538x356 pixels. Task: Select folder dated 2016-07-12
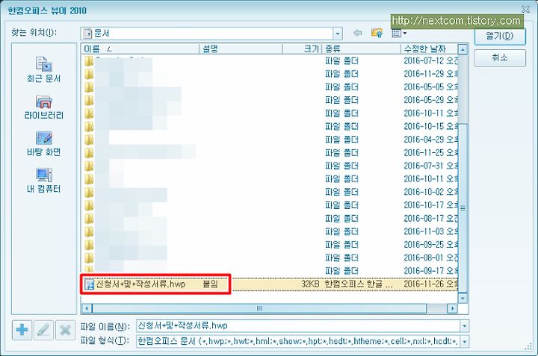(x=270, y=61)
